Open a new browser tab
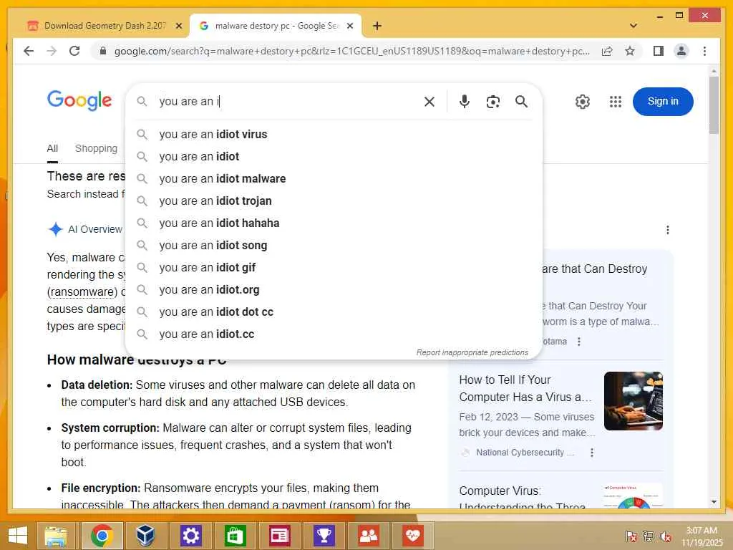Image resolution: width=733 pixels, height=550 pixels. pyautogui.click(x=377, y=26)
